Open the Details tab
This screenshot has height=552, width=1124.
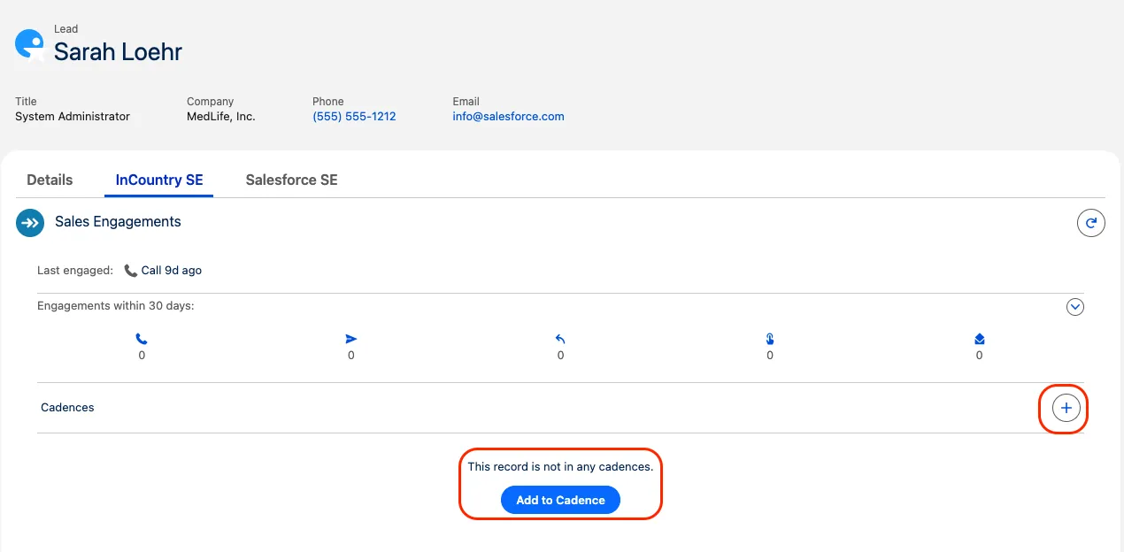[50, 180]
